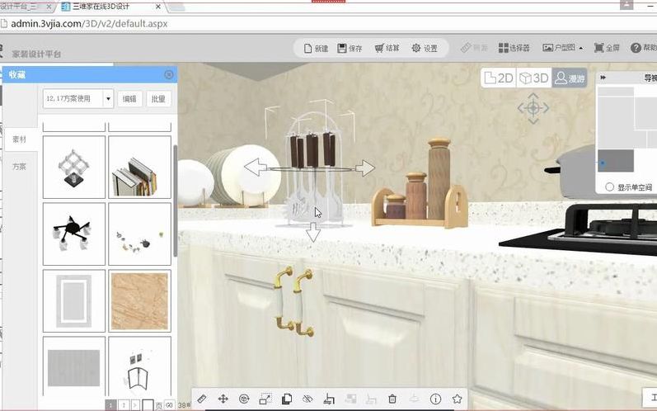Open the 选择器 selector tool
Image resolution: width=657 pixels, height=411 pixels.
tap(514, 48)
